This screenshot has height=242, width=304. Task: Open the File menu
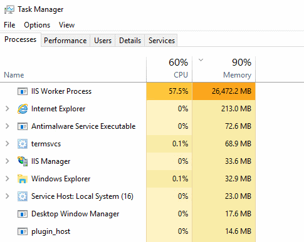9,25
